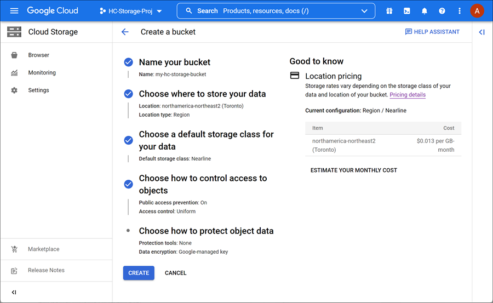Image resolution: width=493 pixels, height=303 pixels.
Task: Expand Choose where to store your data
Action: (x=202, y=94)
